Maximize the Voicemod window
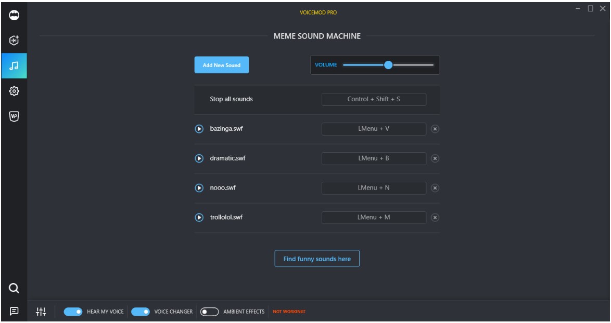Image resolution: width=611 pixels, height=323 pixels. [x=590, y=8]
